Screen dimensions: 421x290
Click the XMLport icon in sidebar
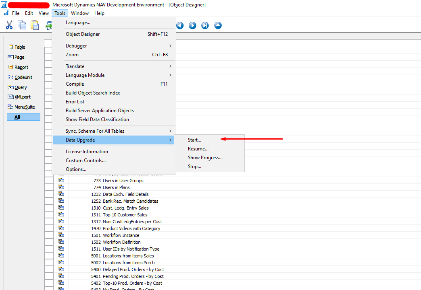pyautogui.click(x=11, y=97)
